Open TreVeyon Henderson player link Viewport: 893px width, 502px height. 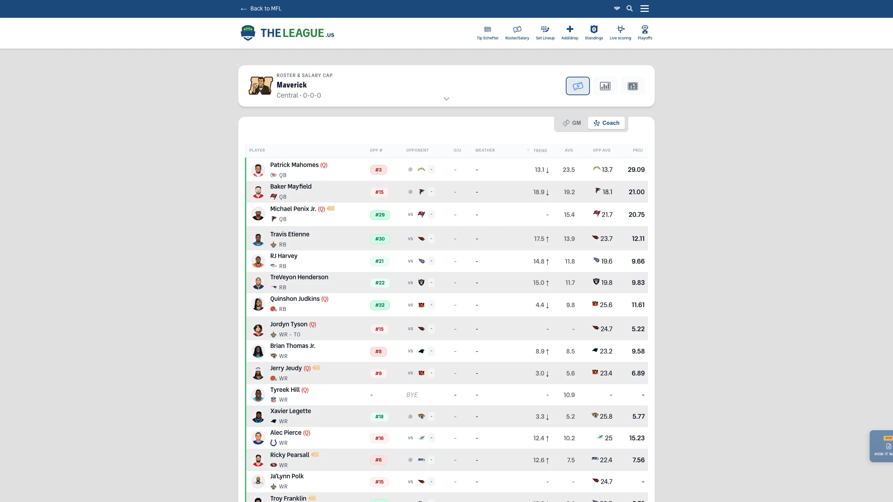[x=299, y=277]
